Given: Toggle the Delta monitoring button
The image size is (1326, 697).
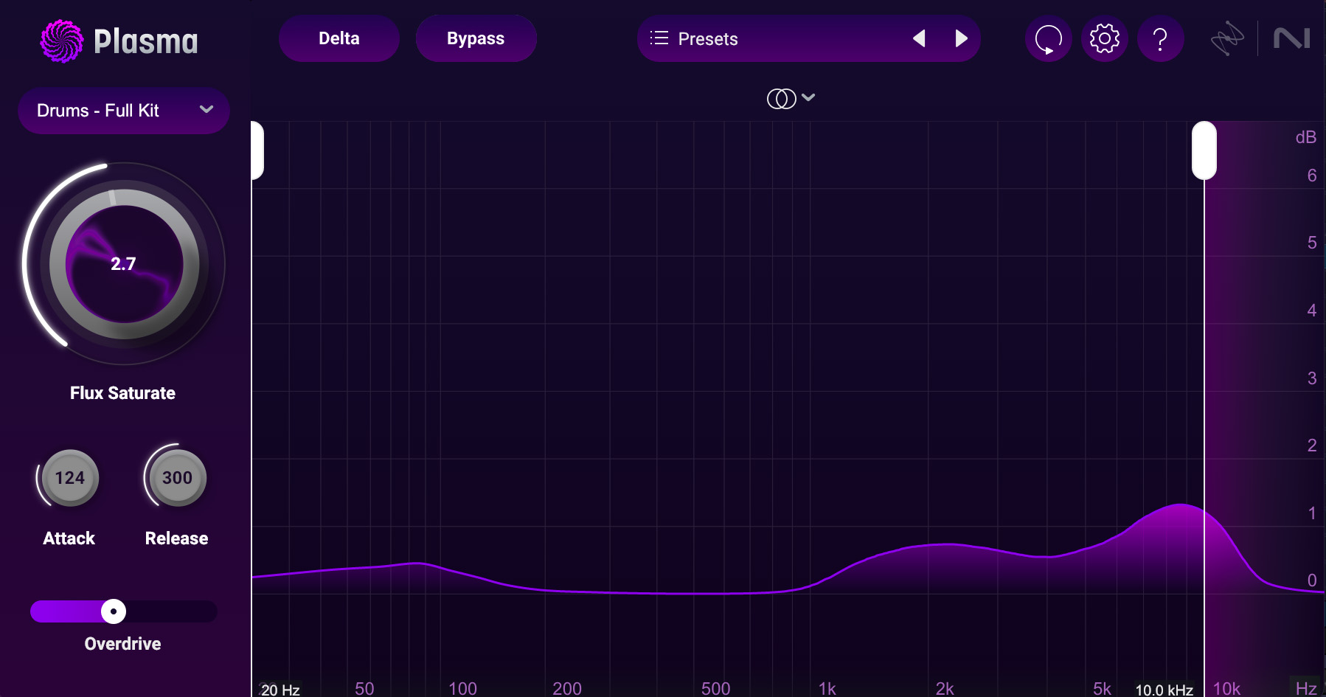Looking at the screenshot, I should click(339, 38).
